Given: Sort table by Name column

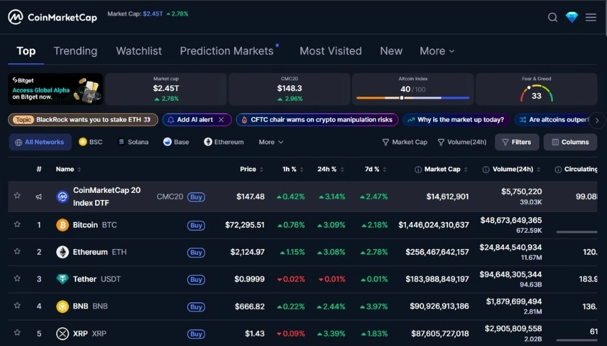Looking at the screenshot, I should coord(68,169).
